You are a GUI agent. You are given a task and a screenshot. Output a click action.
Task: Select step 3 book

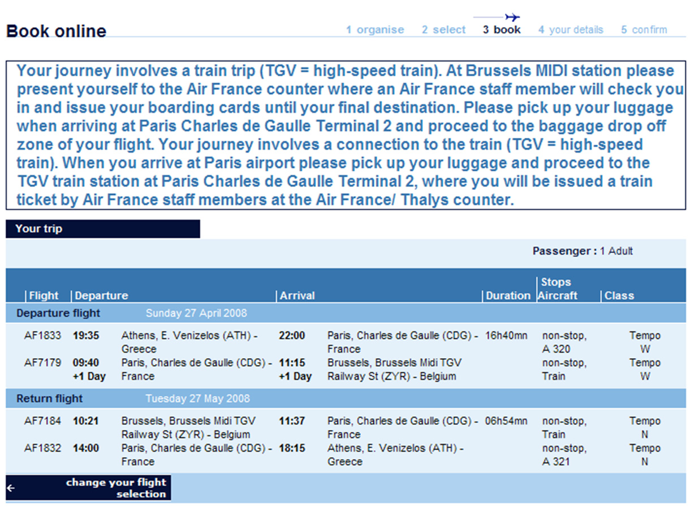point(502,30)
